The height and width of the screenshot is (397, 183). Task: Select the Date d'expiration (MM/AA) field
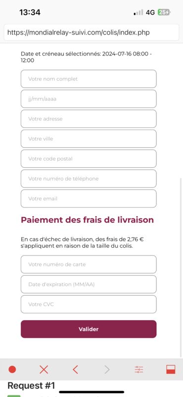tap(89, 284)
